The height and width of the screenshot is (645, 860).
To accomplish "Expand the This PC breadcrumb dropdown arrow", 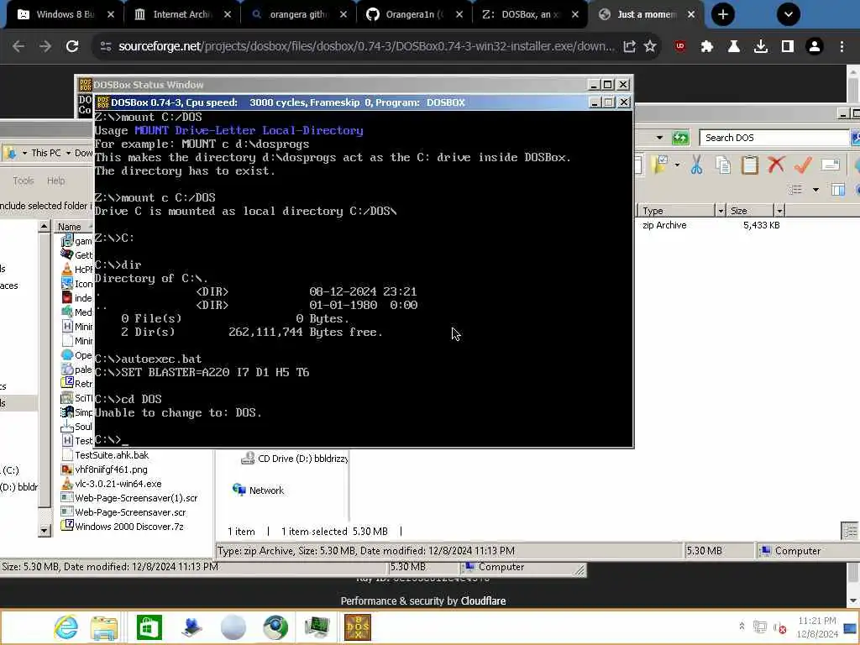I will click(68, 153).
